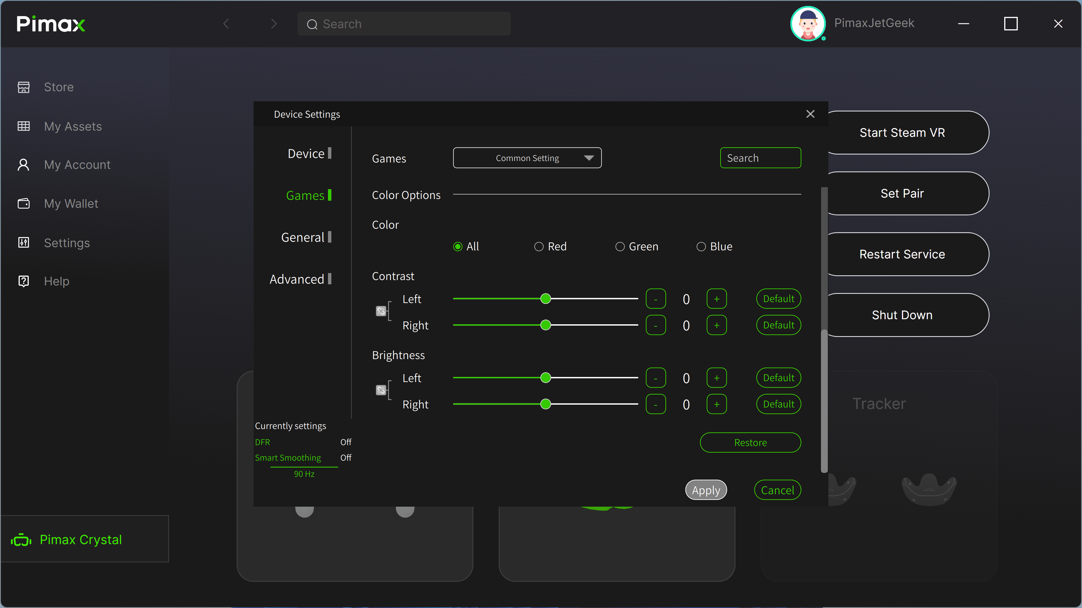Viewport: 1082px width, 608px height.
Task: Decrease Contrast Left with minus button
Action: coord(656,299)
